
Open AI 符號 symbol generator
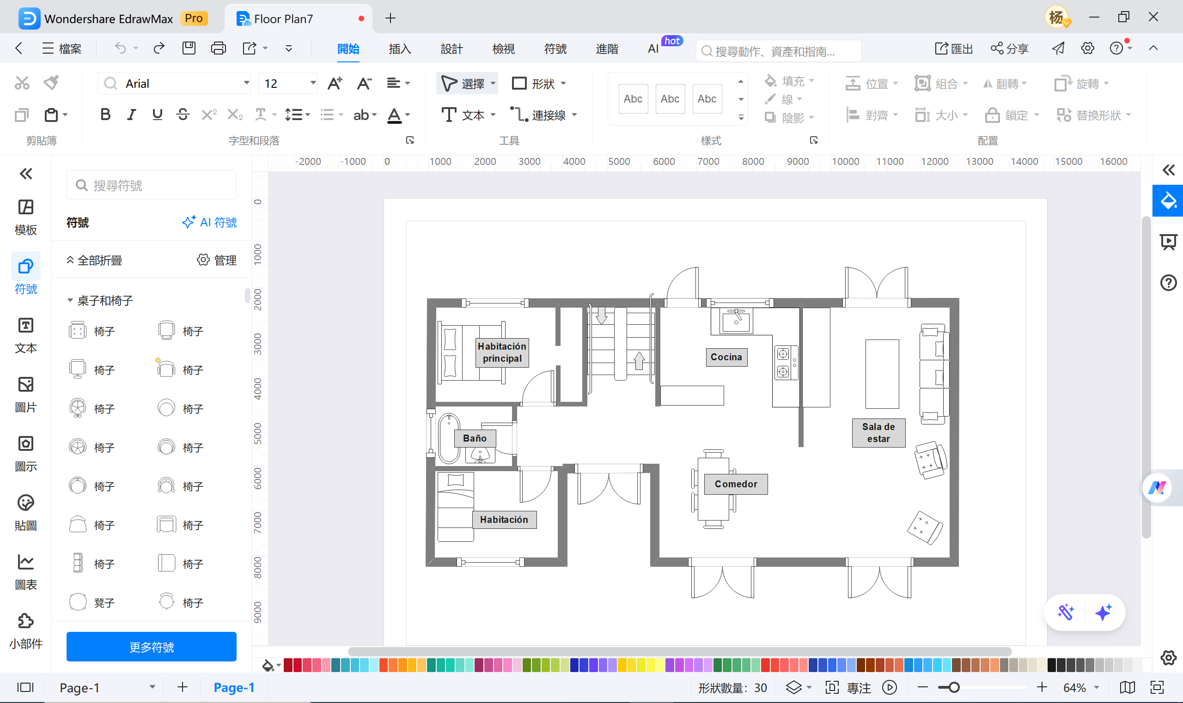[209, 222]
